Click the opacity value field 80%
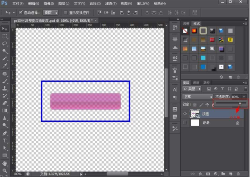250x177 pixels. (x=235, y=97)
